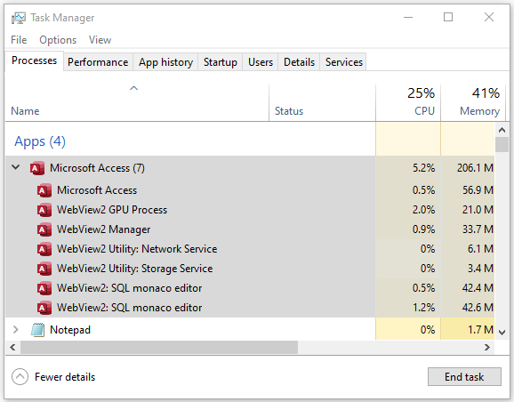The image size is (514, 402).
Task: Open the Services tab
Action: (x=343, y=62)
